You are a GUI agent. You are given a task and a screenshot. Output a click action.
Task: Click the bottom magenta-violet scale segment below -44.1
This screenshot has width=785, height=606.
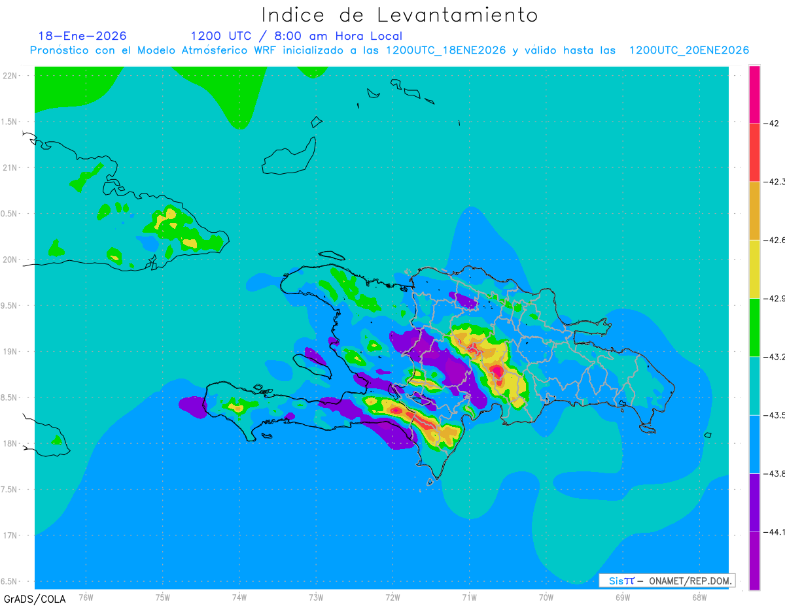[x=754, y=561]
